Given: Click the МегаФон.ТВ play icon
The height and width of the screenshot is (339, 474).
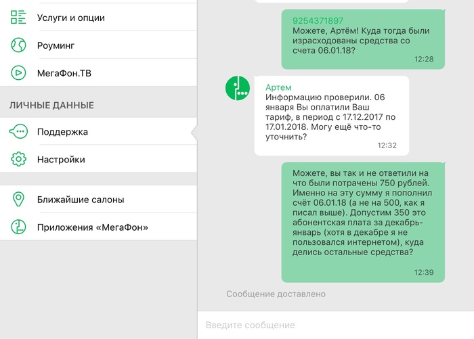Looking at the screenshot, I should tap(18, 72).
